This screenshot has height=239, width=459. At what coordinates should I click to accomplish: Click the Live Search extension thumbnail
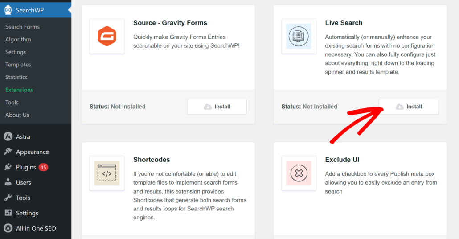[299, 36]
